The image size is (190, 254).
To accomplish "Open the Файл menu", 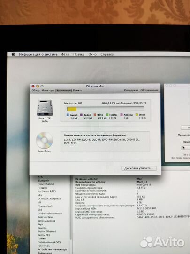I will 65,54.
